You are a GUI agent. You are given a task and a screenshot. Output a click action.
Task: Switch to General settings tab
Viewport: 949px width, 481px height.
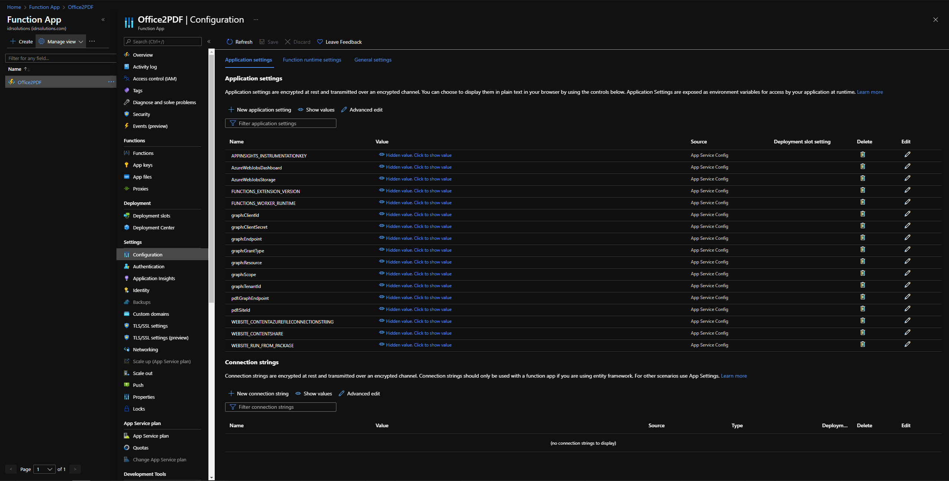(373, 60)
